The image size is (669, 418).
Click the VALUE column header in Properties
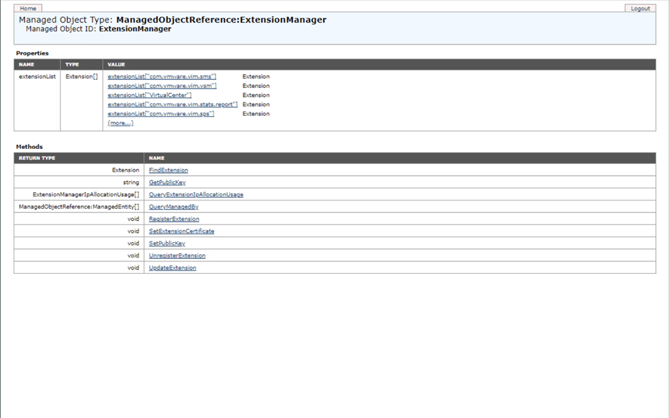click(116, 65)
